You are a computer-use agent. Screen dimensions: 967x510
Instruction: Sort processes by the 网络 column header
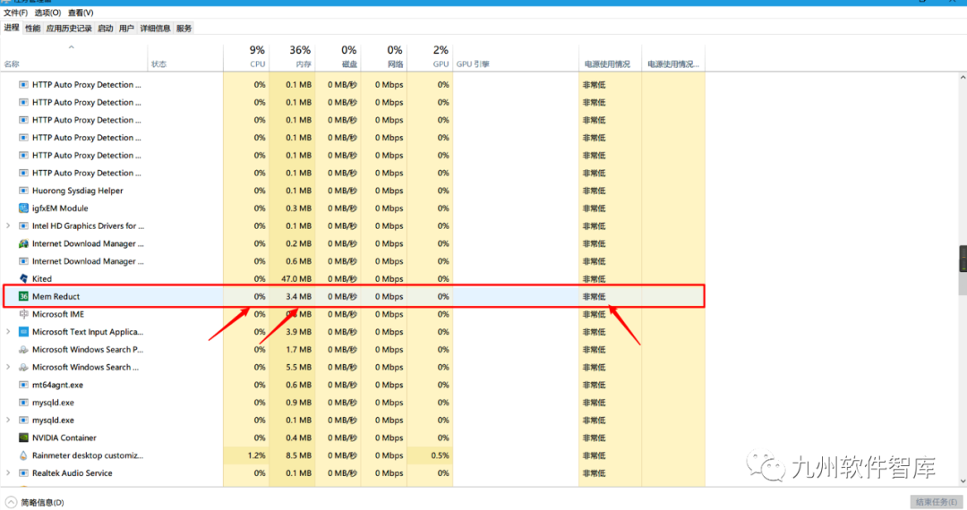tap(383, 56)
